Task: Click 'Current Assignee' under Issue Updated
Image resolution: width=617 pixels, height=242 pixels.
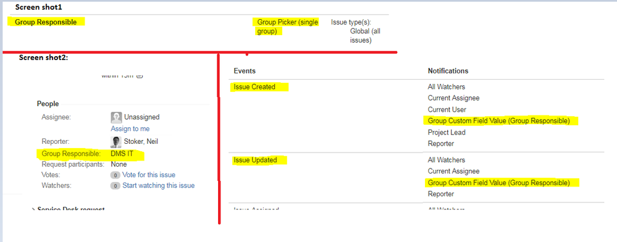Action: [x=454, y=171]
